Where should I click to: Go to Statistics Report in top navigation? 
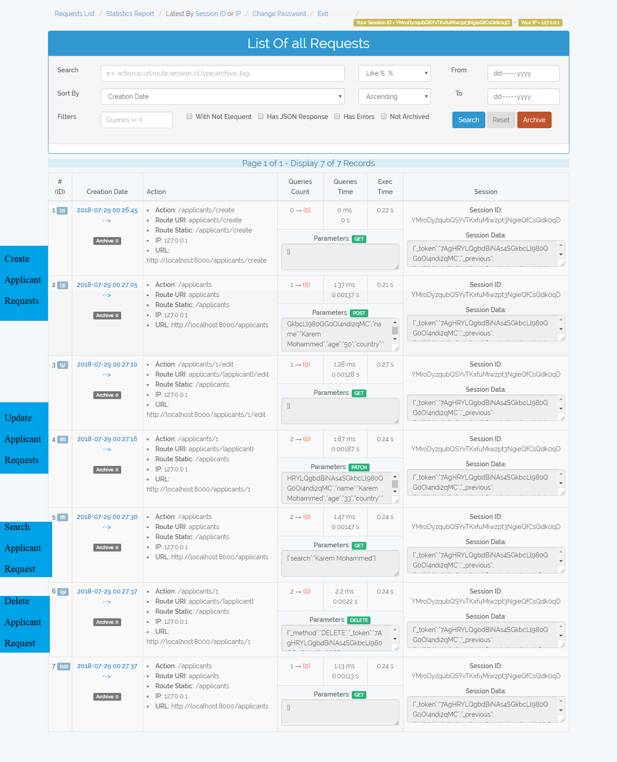[x=130, y=14]
